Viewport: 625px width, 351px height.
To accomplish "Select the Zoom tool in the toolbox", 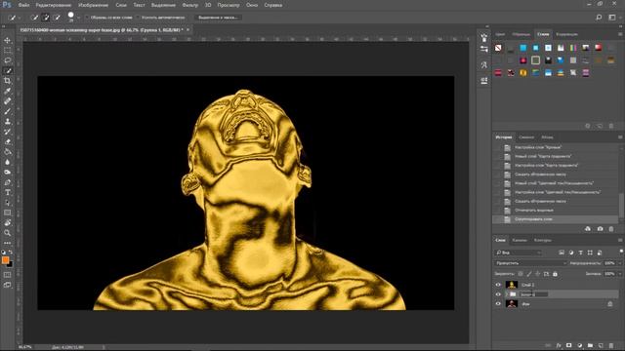I will point(8,233).
